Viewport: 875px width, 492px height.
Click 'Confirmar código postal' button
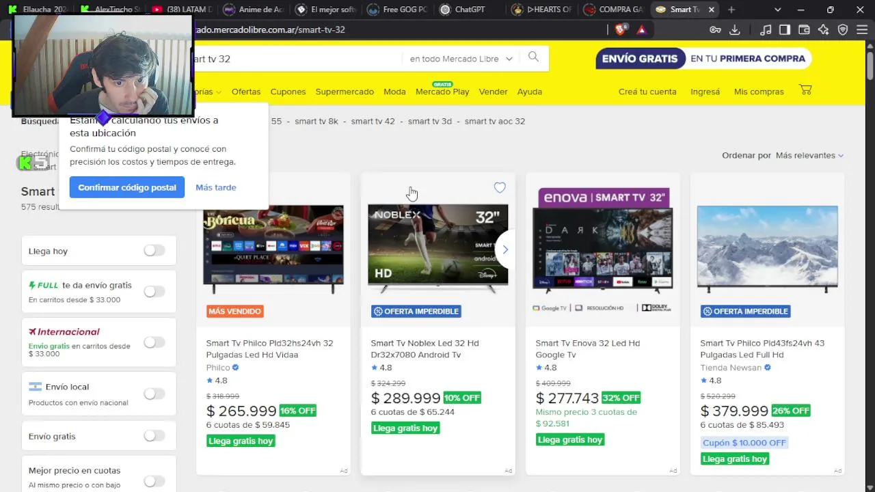(127, 187)
